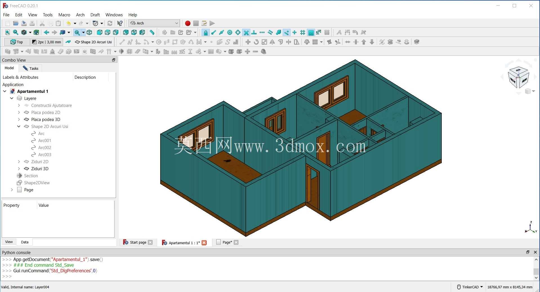Open the undo history dropdown arrow

[75, 23]
